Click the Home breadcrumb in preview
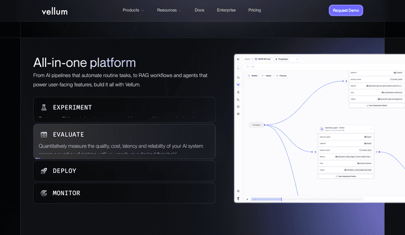Screen dimensions: 405x235 247,59
